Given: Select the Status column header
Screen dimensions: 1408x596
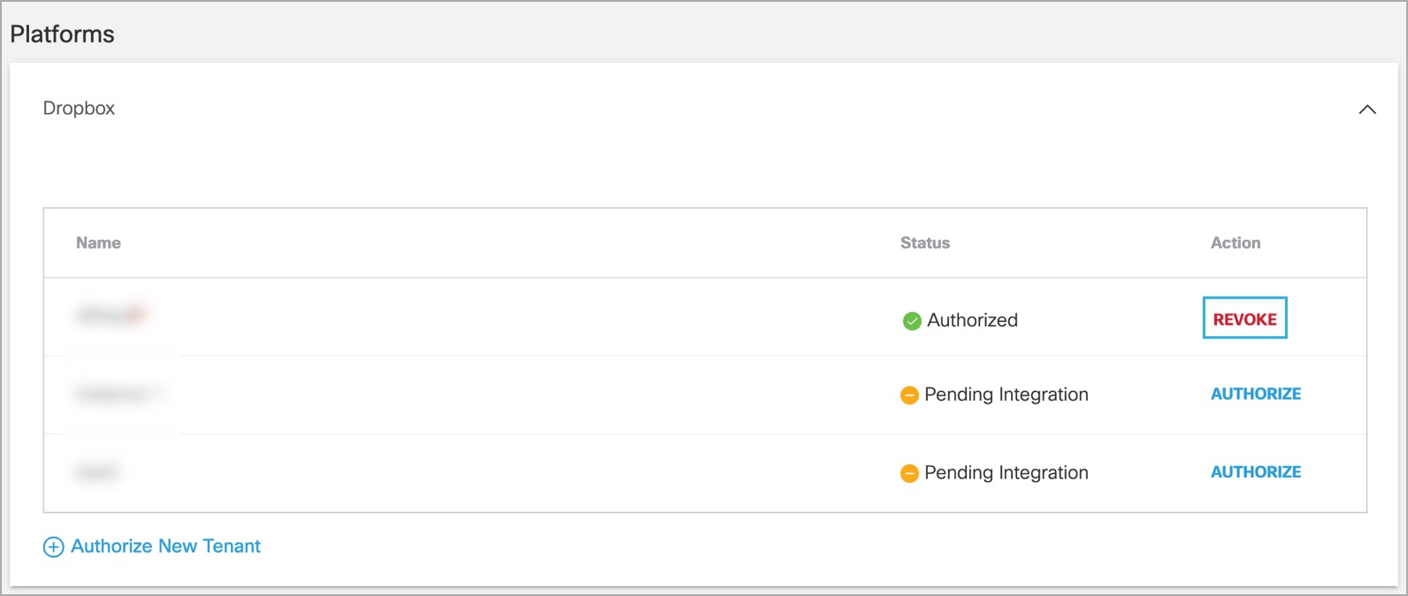Looking at the screenshot, I should 925,243.
